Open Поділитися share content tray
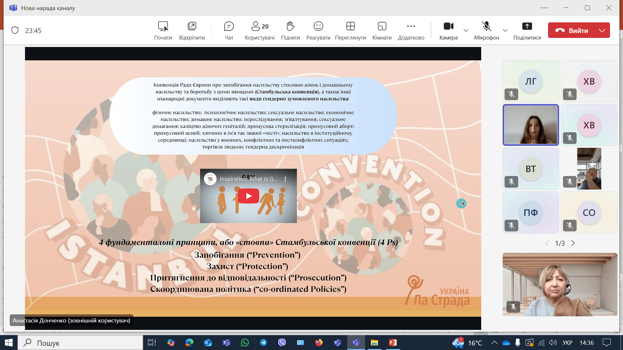The height and width of the screenshot is (350, 623). (x=527, y=30)
